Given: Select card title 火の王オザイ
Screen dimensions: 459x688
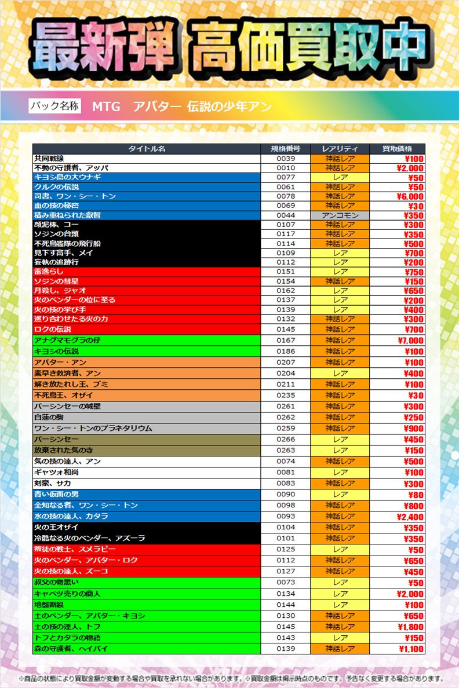Looking at the screenshot, I should point(57,527).
